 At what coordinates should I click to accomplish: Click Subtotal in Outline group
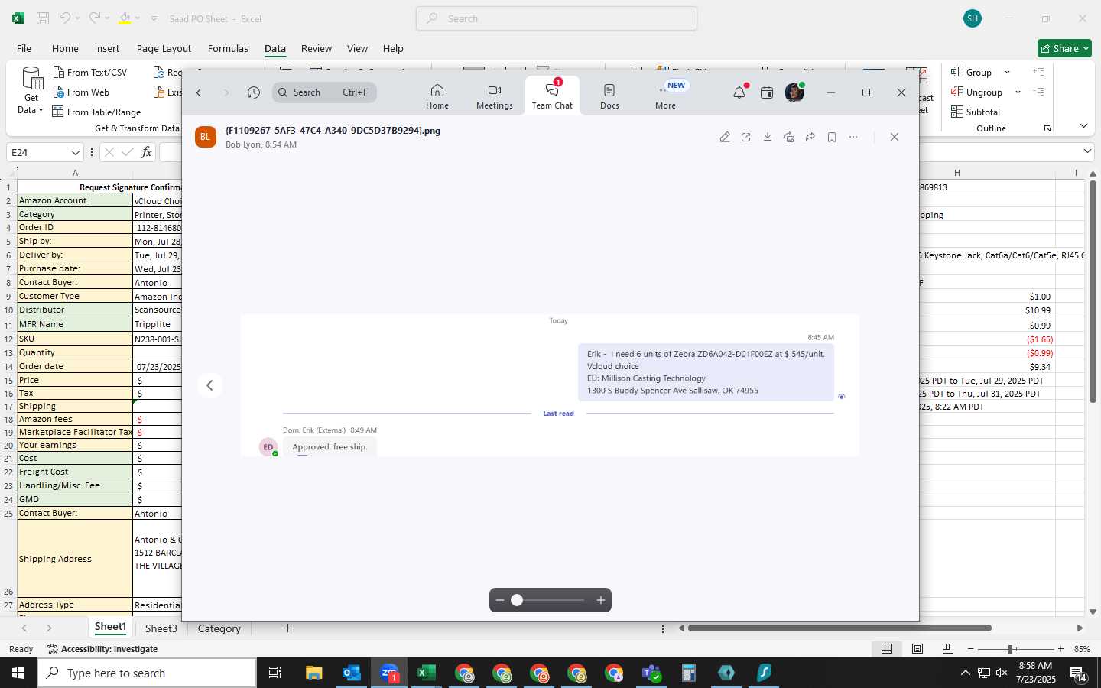(x=976, y=112)
